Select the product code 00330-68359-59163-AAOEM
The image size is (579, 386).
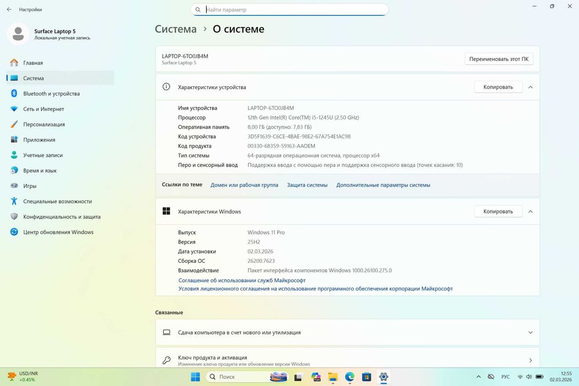point(281,146)
